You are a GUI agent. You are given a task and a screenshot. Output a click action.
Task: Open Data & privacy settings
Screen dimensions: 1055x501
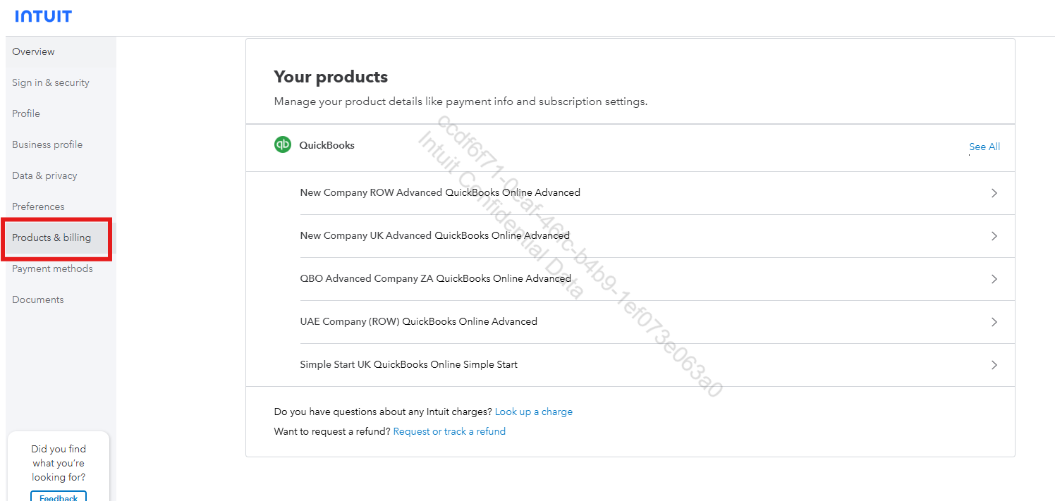(44, 175)
